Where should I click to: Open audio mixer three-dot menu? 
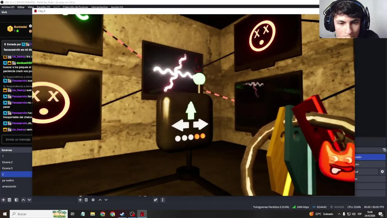(x=162, y=200)
